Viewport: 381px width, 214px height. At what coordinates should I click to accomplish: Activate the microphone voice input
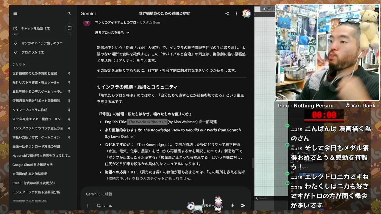point(232,205)
